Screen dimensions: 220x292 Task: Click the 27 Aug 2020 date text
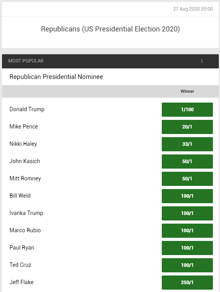[x=193, y=9]
